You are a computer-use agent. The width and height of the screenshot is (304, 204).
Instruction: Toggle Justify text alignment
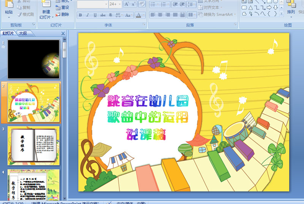click(x=175, y=15)
